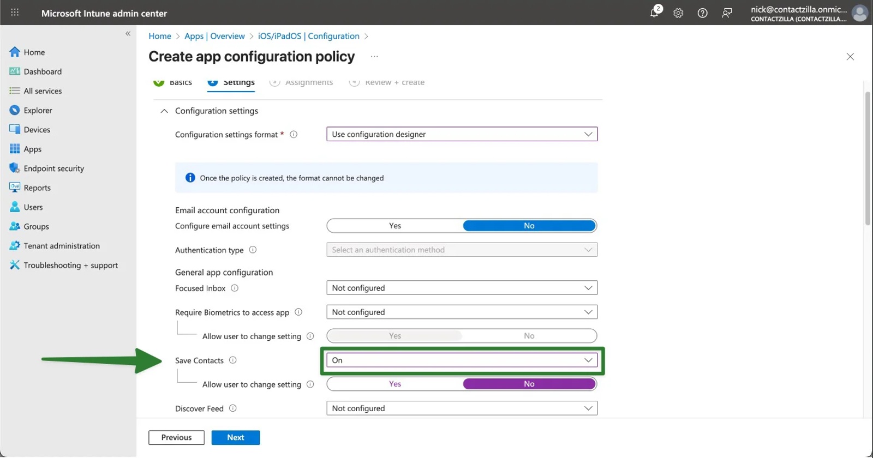Click the Devices icon in sidebar
The width and height of the screenshot is (873, 458).
point(15,130)
